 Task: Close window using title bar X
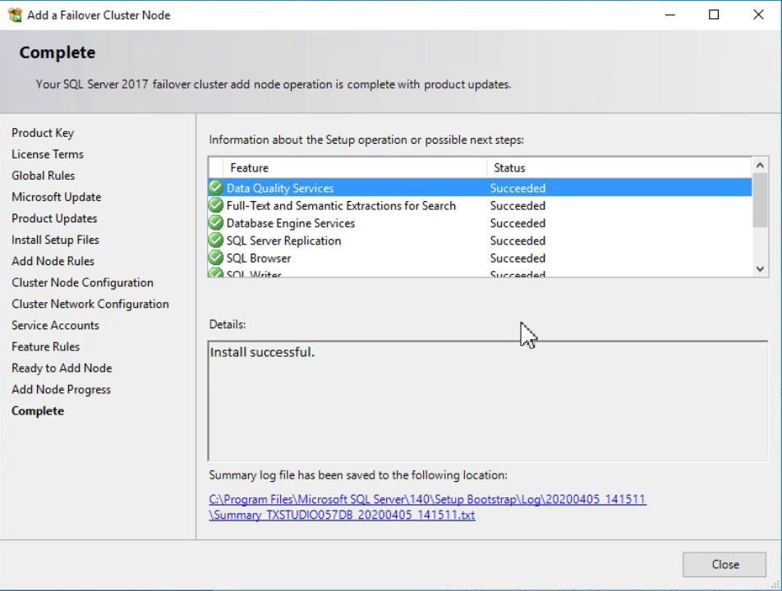[758, 15]
